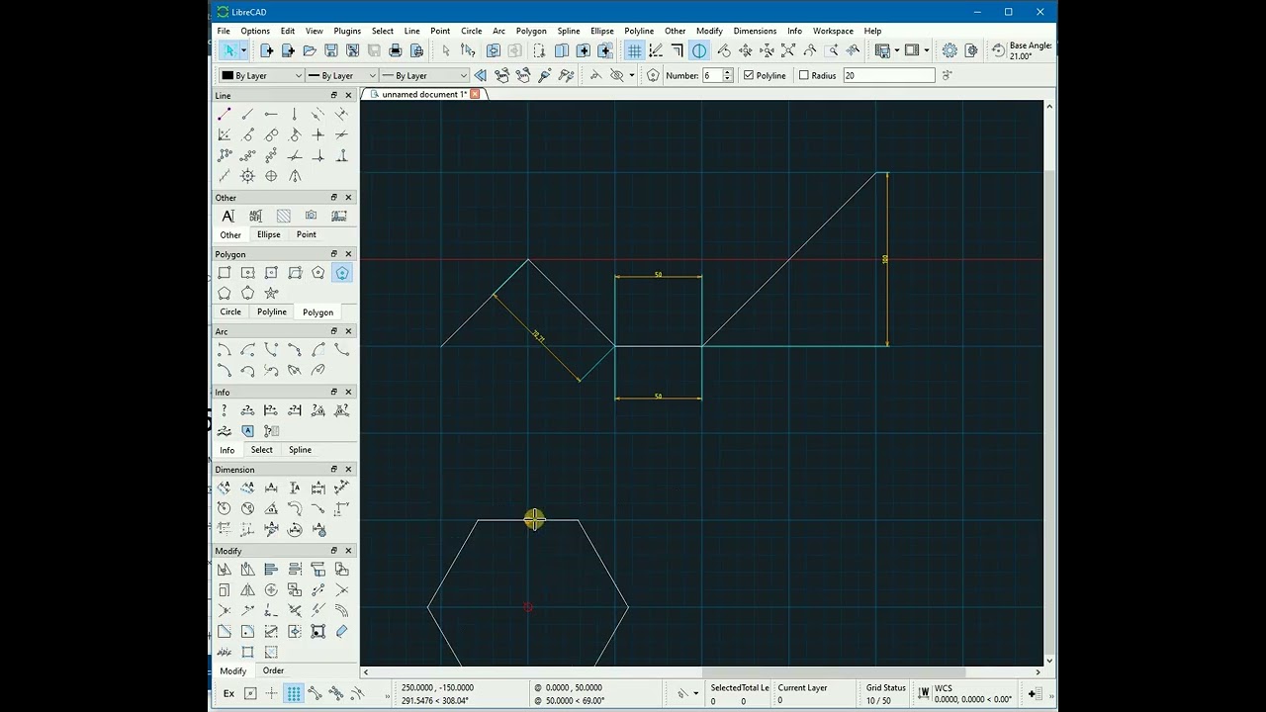Select the Eraser delete tool in Modify
1266x712 pixels.
pyautogui.click(x=342, y=631)
